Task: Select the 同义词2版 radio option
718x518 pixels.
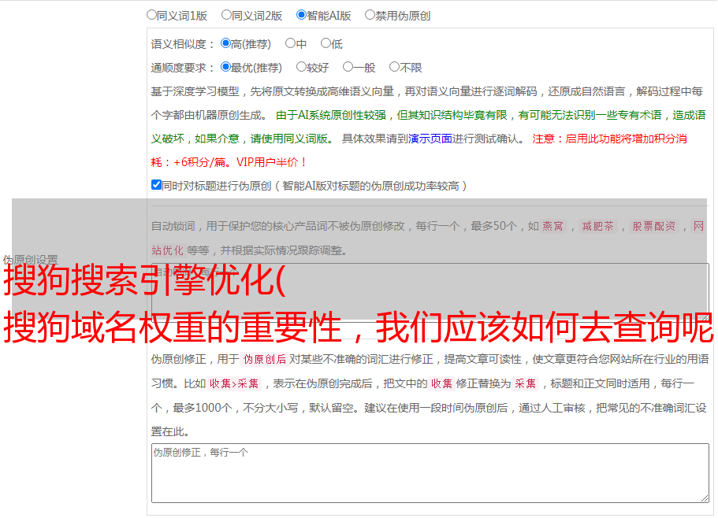Action: coord(226,15)
